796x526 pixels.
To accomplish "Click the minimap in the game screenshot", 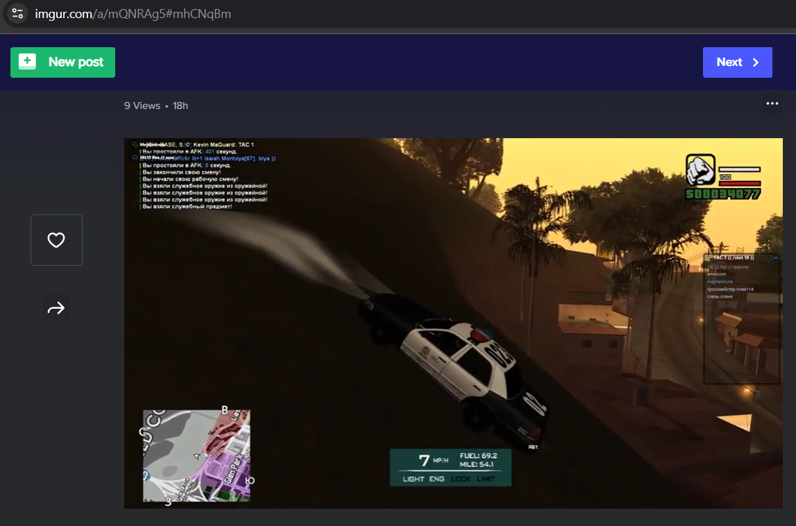I will click(196, 455).
